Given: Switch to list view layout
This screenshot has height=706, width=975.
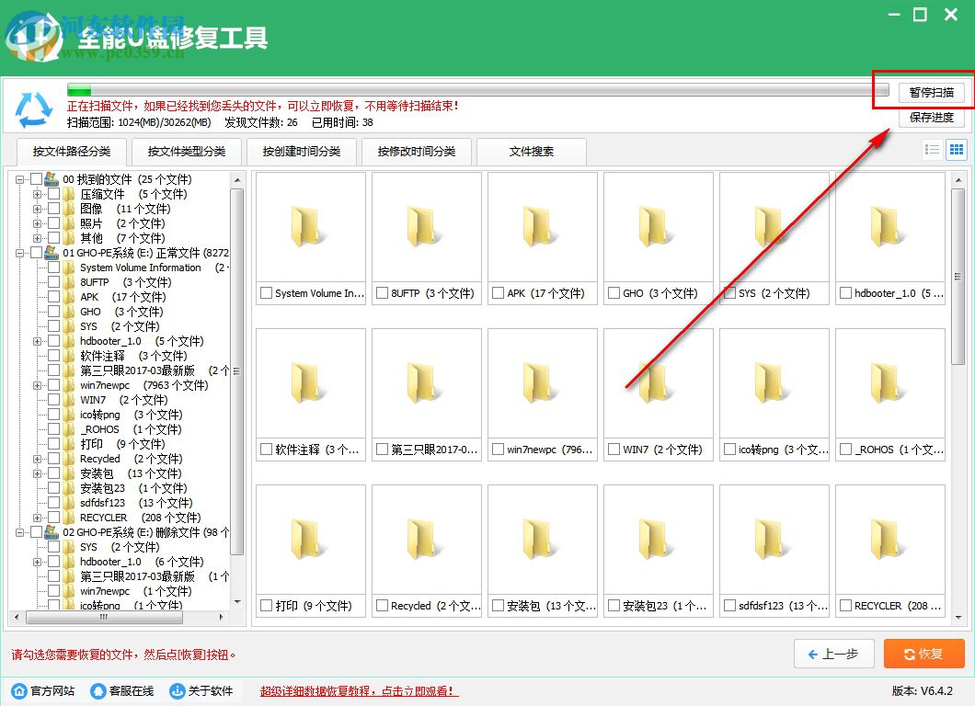Looking at the screenshot, I should (x=931, y=149).
